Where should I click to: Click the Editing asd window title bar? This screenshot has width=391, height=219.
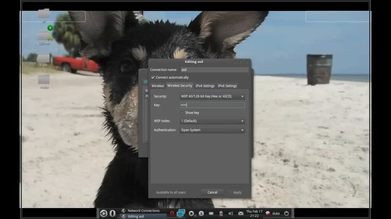point(200,61)
